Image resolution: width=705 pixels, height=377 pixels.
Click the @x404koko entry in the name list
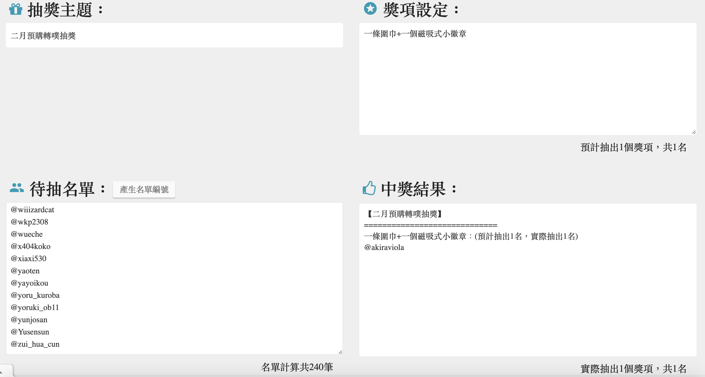31,246
